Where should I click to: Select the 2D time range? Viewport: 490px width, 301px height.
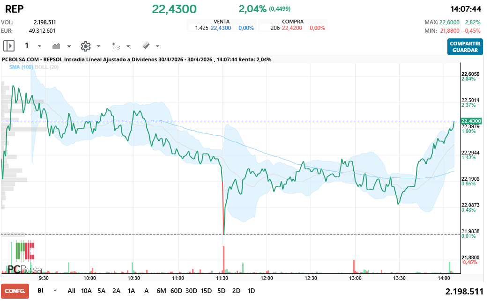coord(236,291)
